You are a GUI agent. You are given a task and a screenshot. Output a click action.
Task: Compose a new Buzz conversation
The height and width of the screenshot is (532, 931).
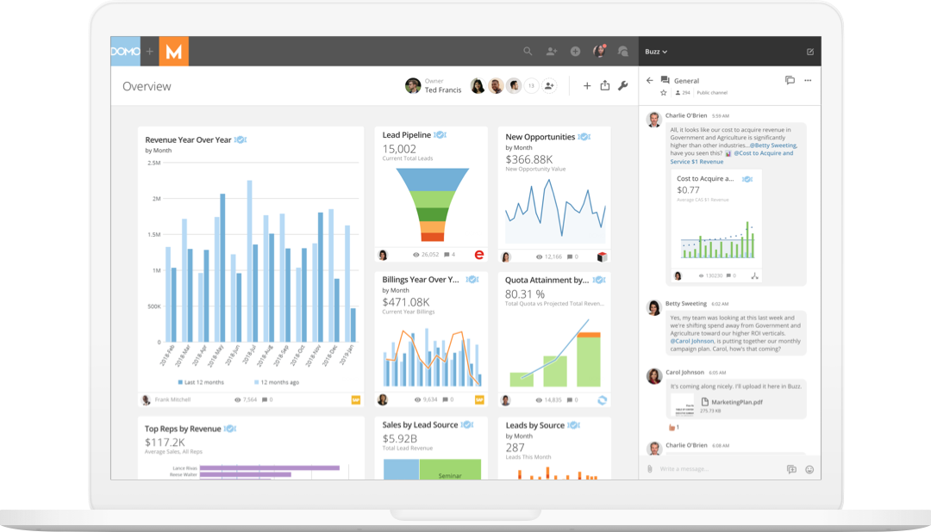point(809,52)
